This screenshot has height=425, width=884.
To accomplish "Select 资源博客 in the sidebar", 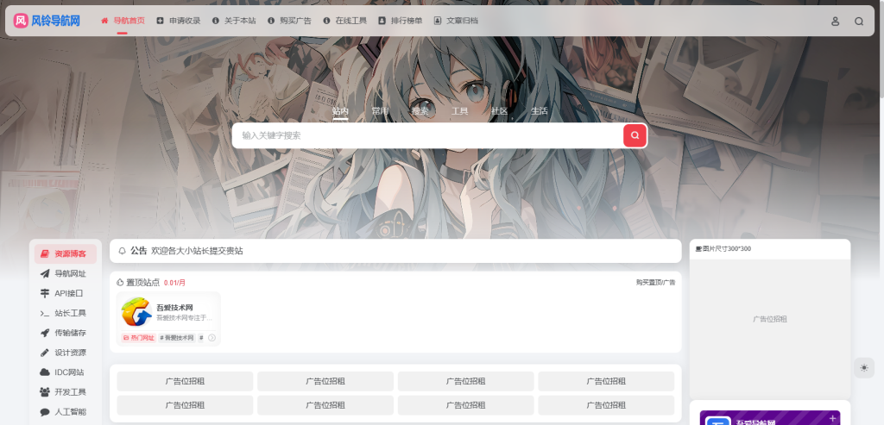I will (x=66, y=253).
